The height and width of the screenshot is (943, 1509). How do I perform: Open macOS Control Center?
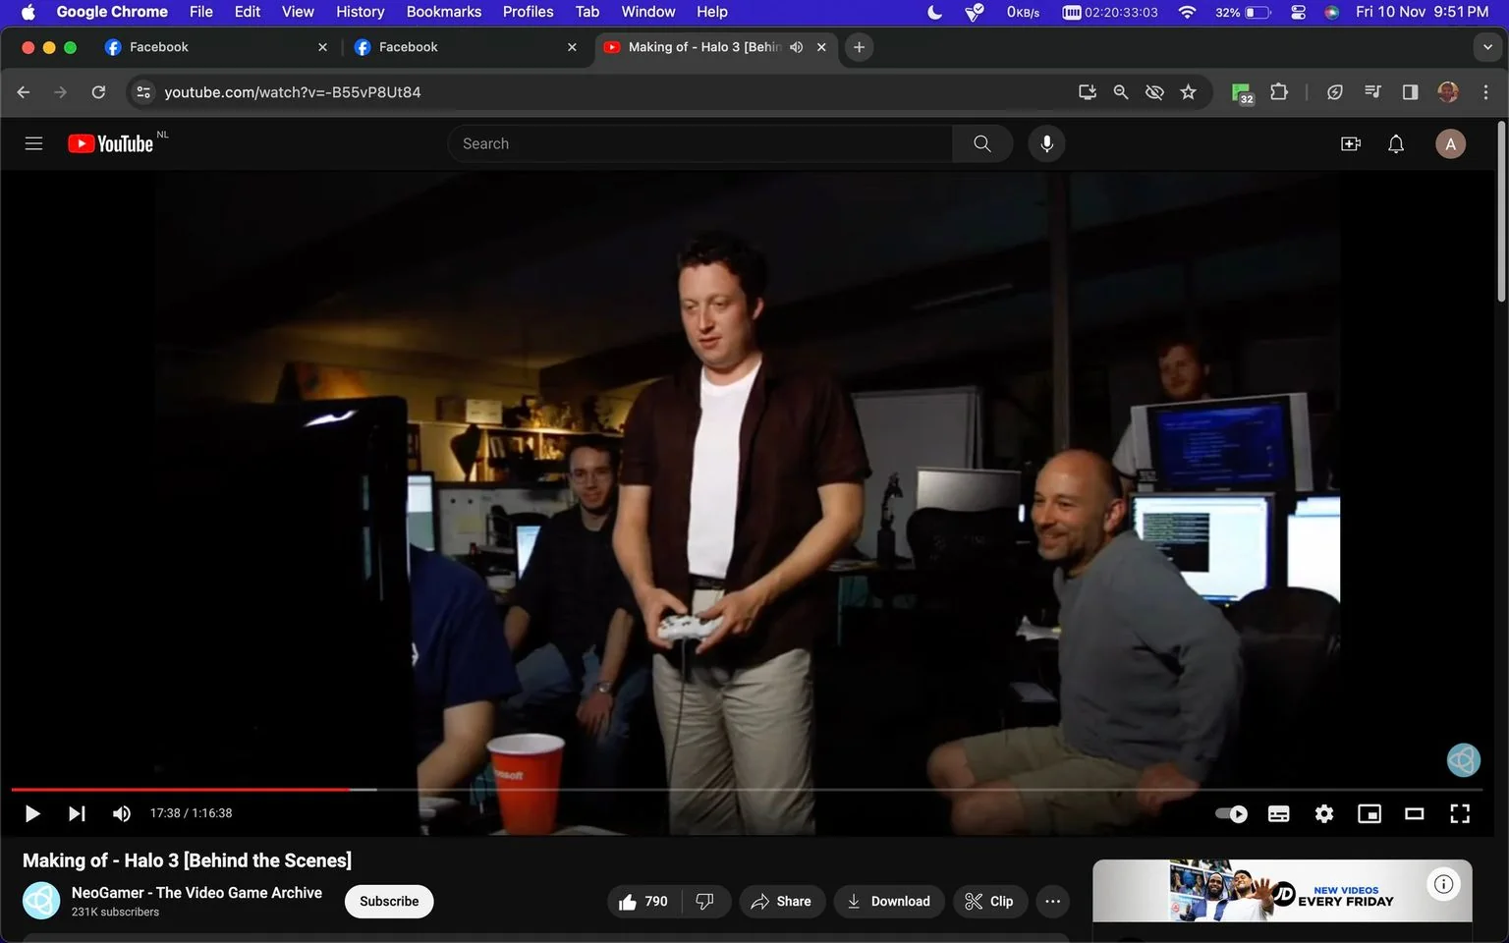coord(1298,12)
